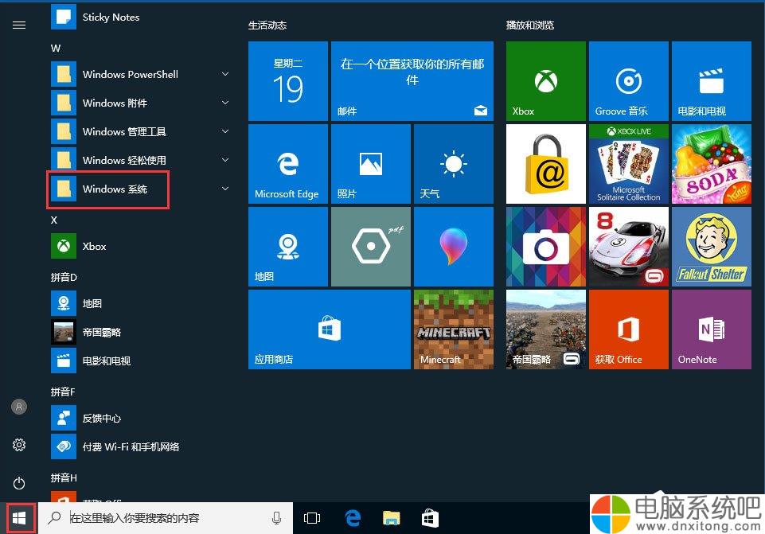Open the Windows 附件 folder entry
Image resolution: width=765 pixels, height=534 pixels.
142,103
